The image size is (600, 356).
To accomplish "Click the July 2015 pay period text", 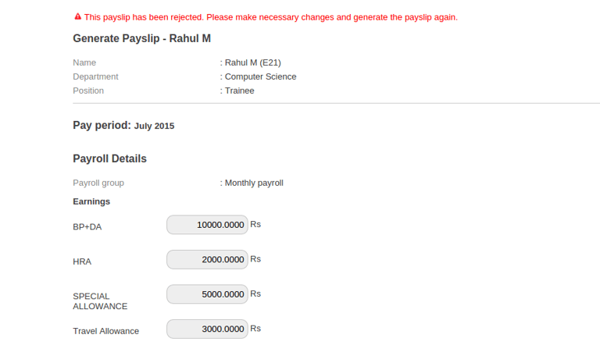I will coord(154,126).
